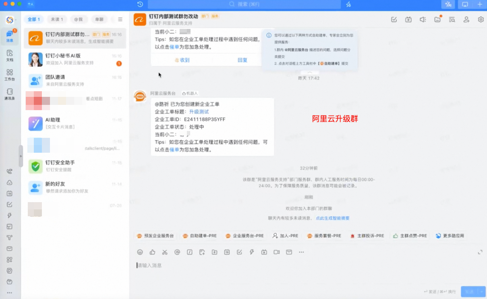Open the 主群投诉-PRE shortcut

pyautogui.click(x=367, y=236)
